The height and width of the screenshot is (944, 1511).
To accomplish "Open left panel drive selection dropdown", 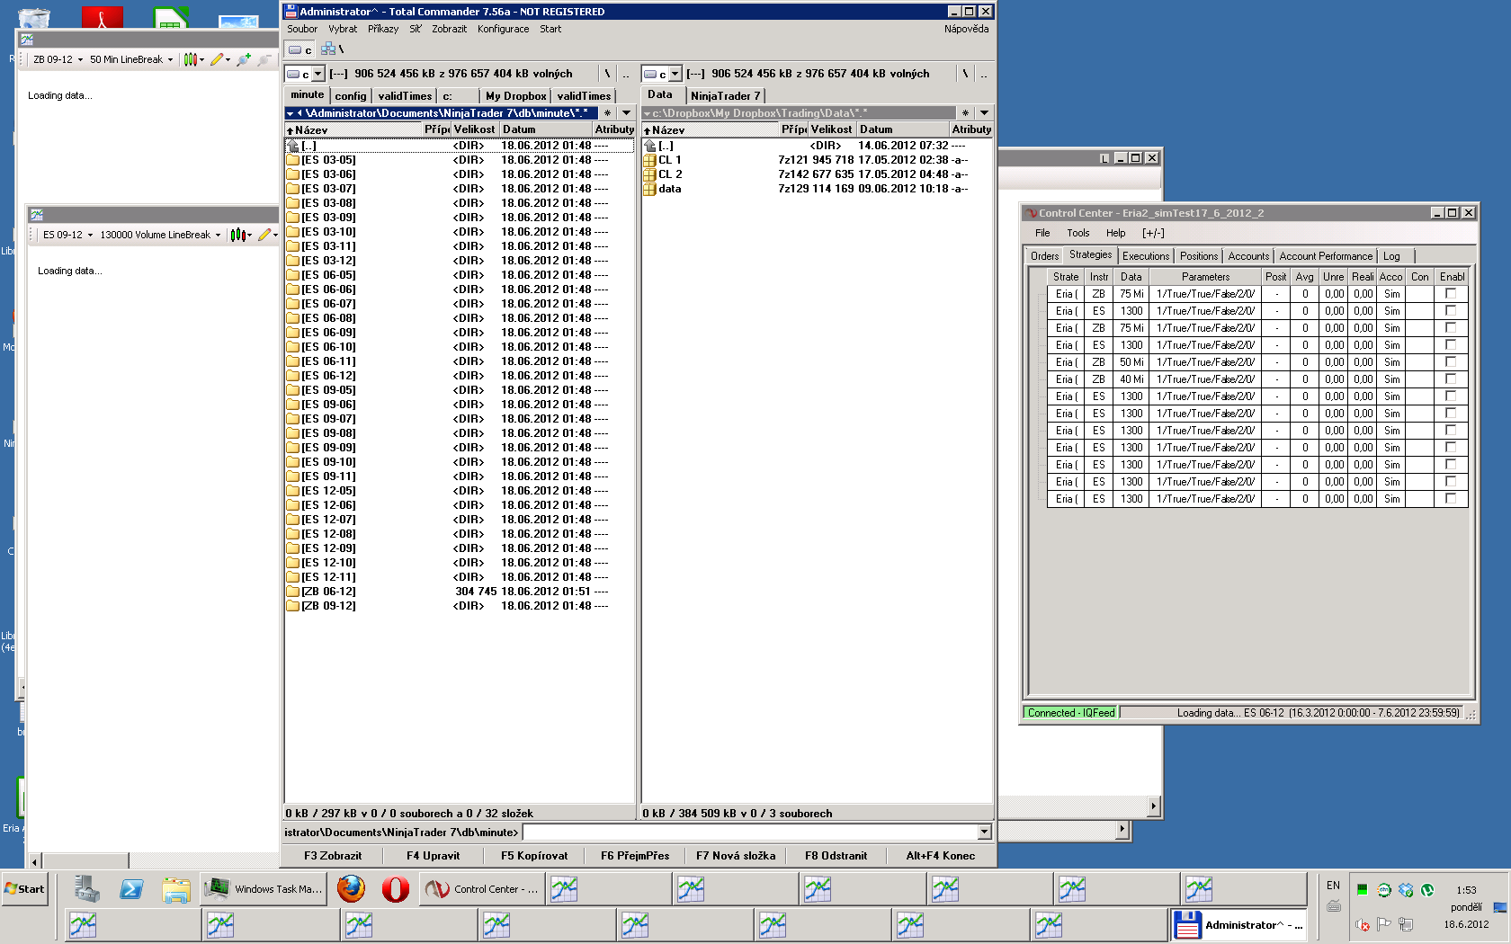I will pos(317,74).
